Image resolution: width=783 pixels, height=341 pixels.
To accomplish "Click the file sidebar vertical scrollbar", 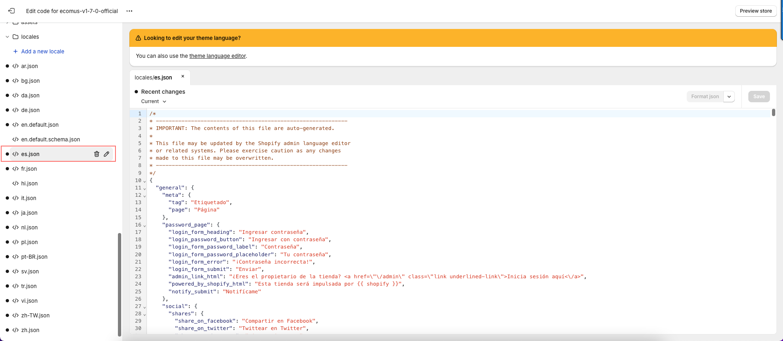I will pyautogui.click(x=120, y=284).
